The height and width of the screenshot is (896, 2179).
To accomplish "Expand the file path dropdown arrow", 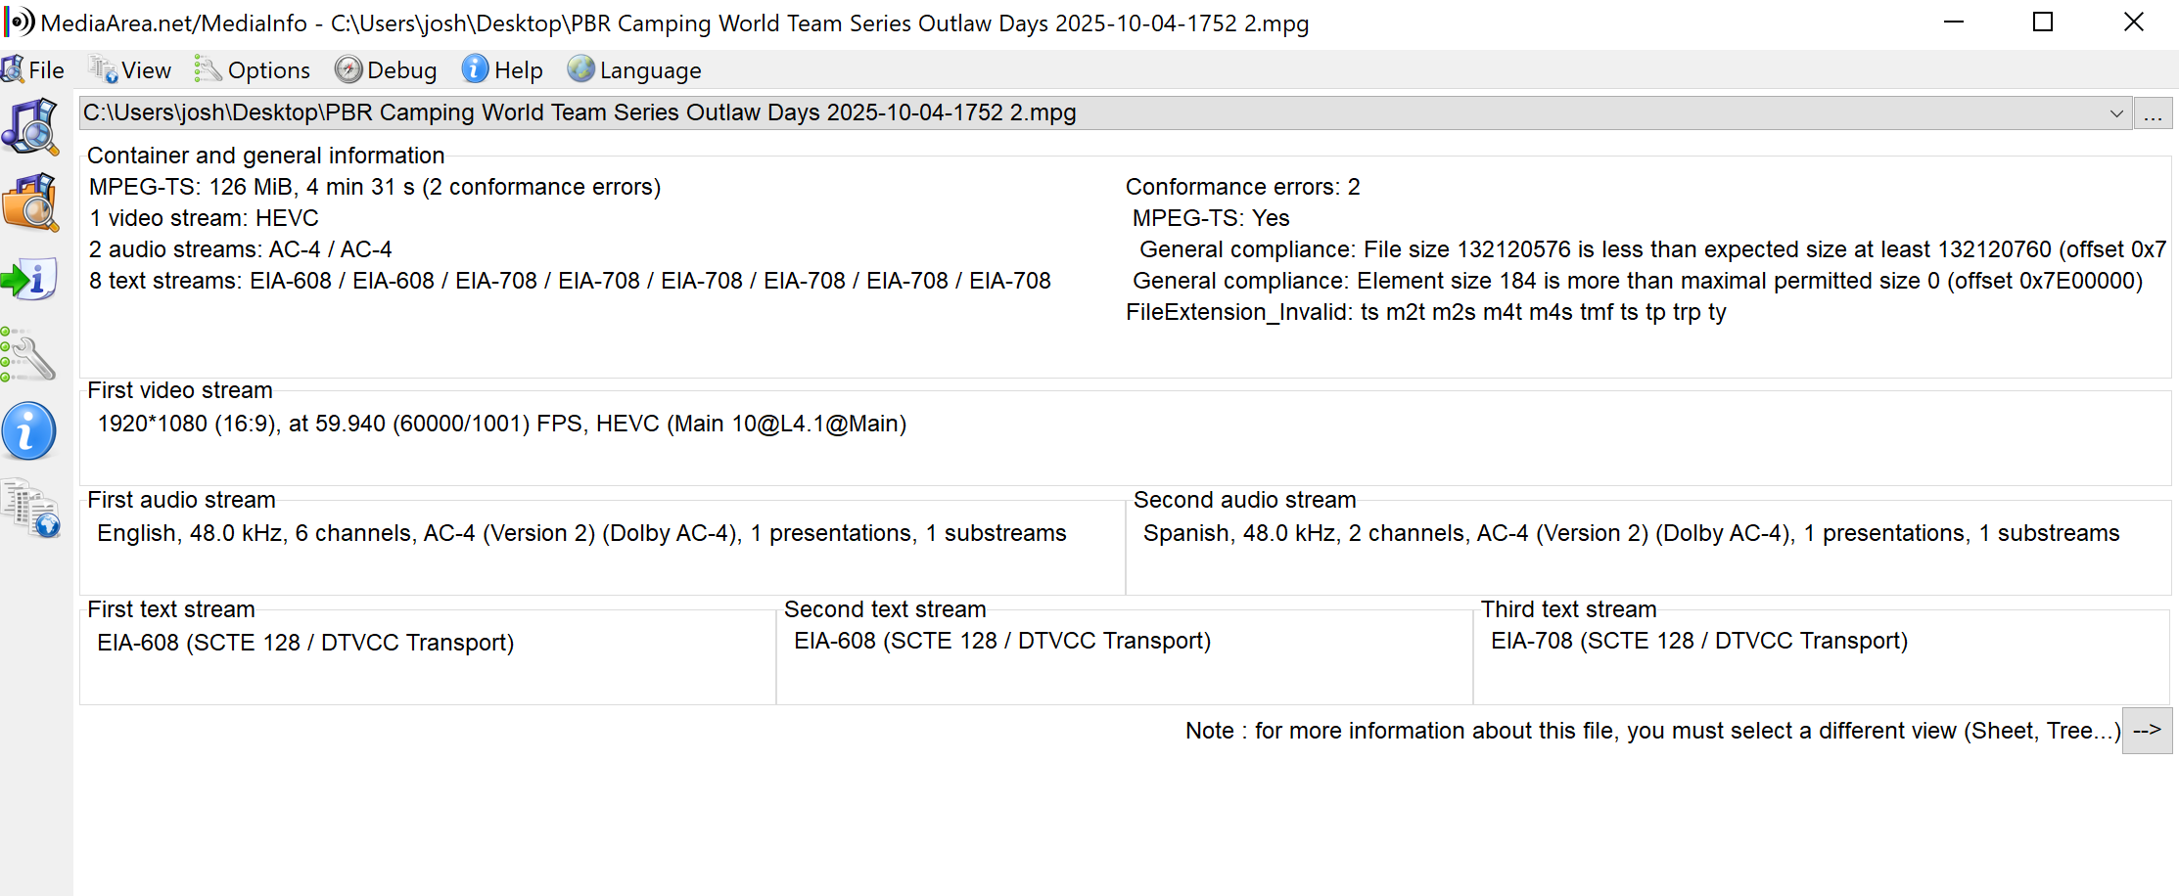I will pyautogui.click(x=2116, y=113).
